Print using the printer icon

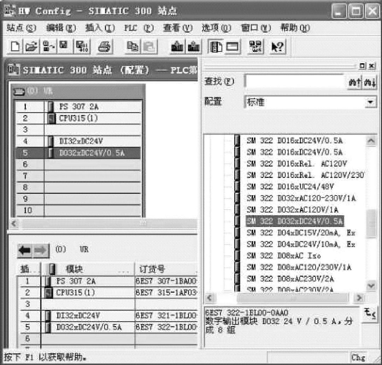point(105,46)
